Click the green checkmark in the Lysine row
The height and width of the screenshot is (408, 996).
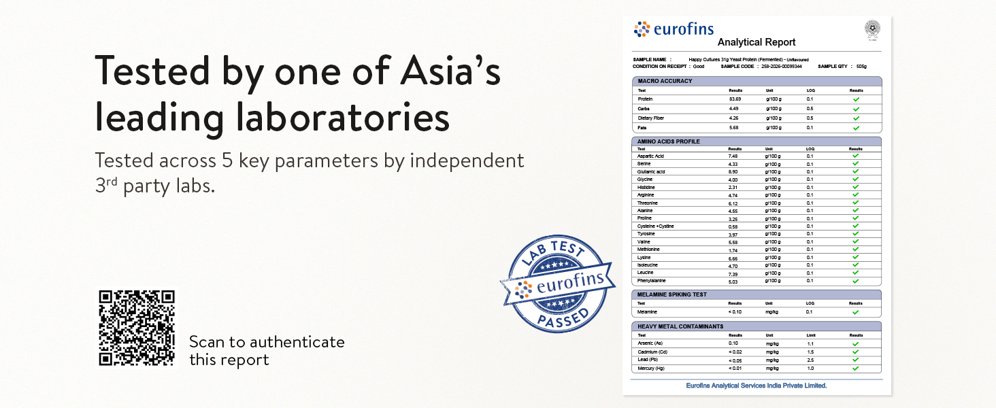[856, 258]
